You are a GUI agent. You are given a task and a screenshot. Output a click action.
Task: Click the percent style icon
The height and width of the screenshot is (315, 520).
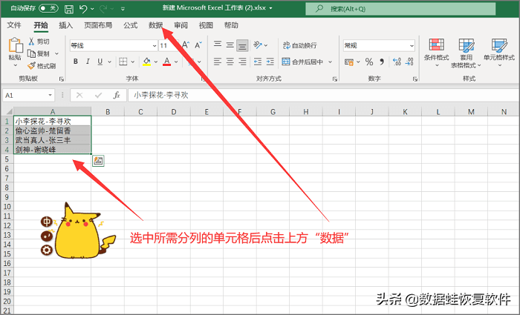[x=369, y=62]
